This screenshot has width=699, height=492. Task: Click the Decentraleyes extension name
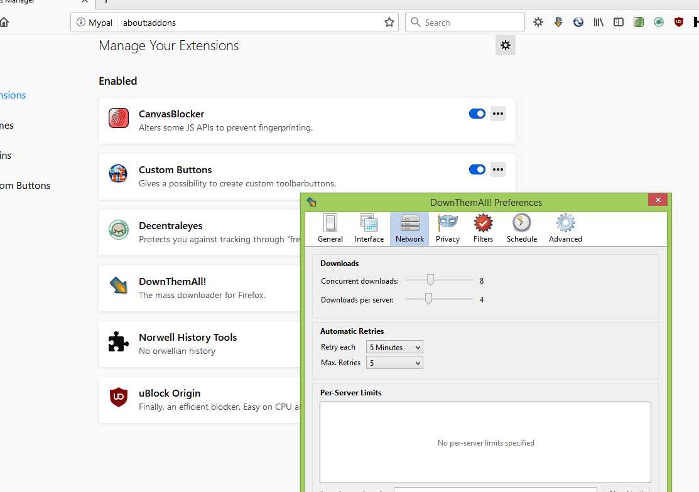170,226
